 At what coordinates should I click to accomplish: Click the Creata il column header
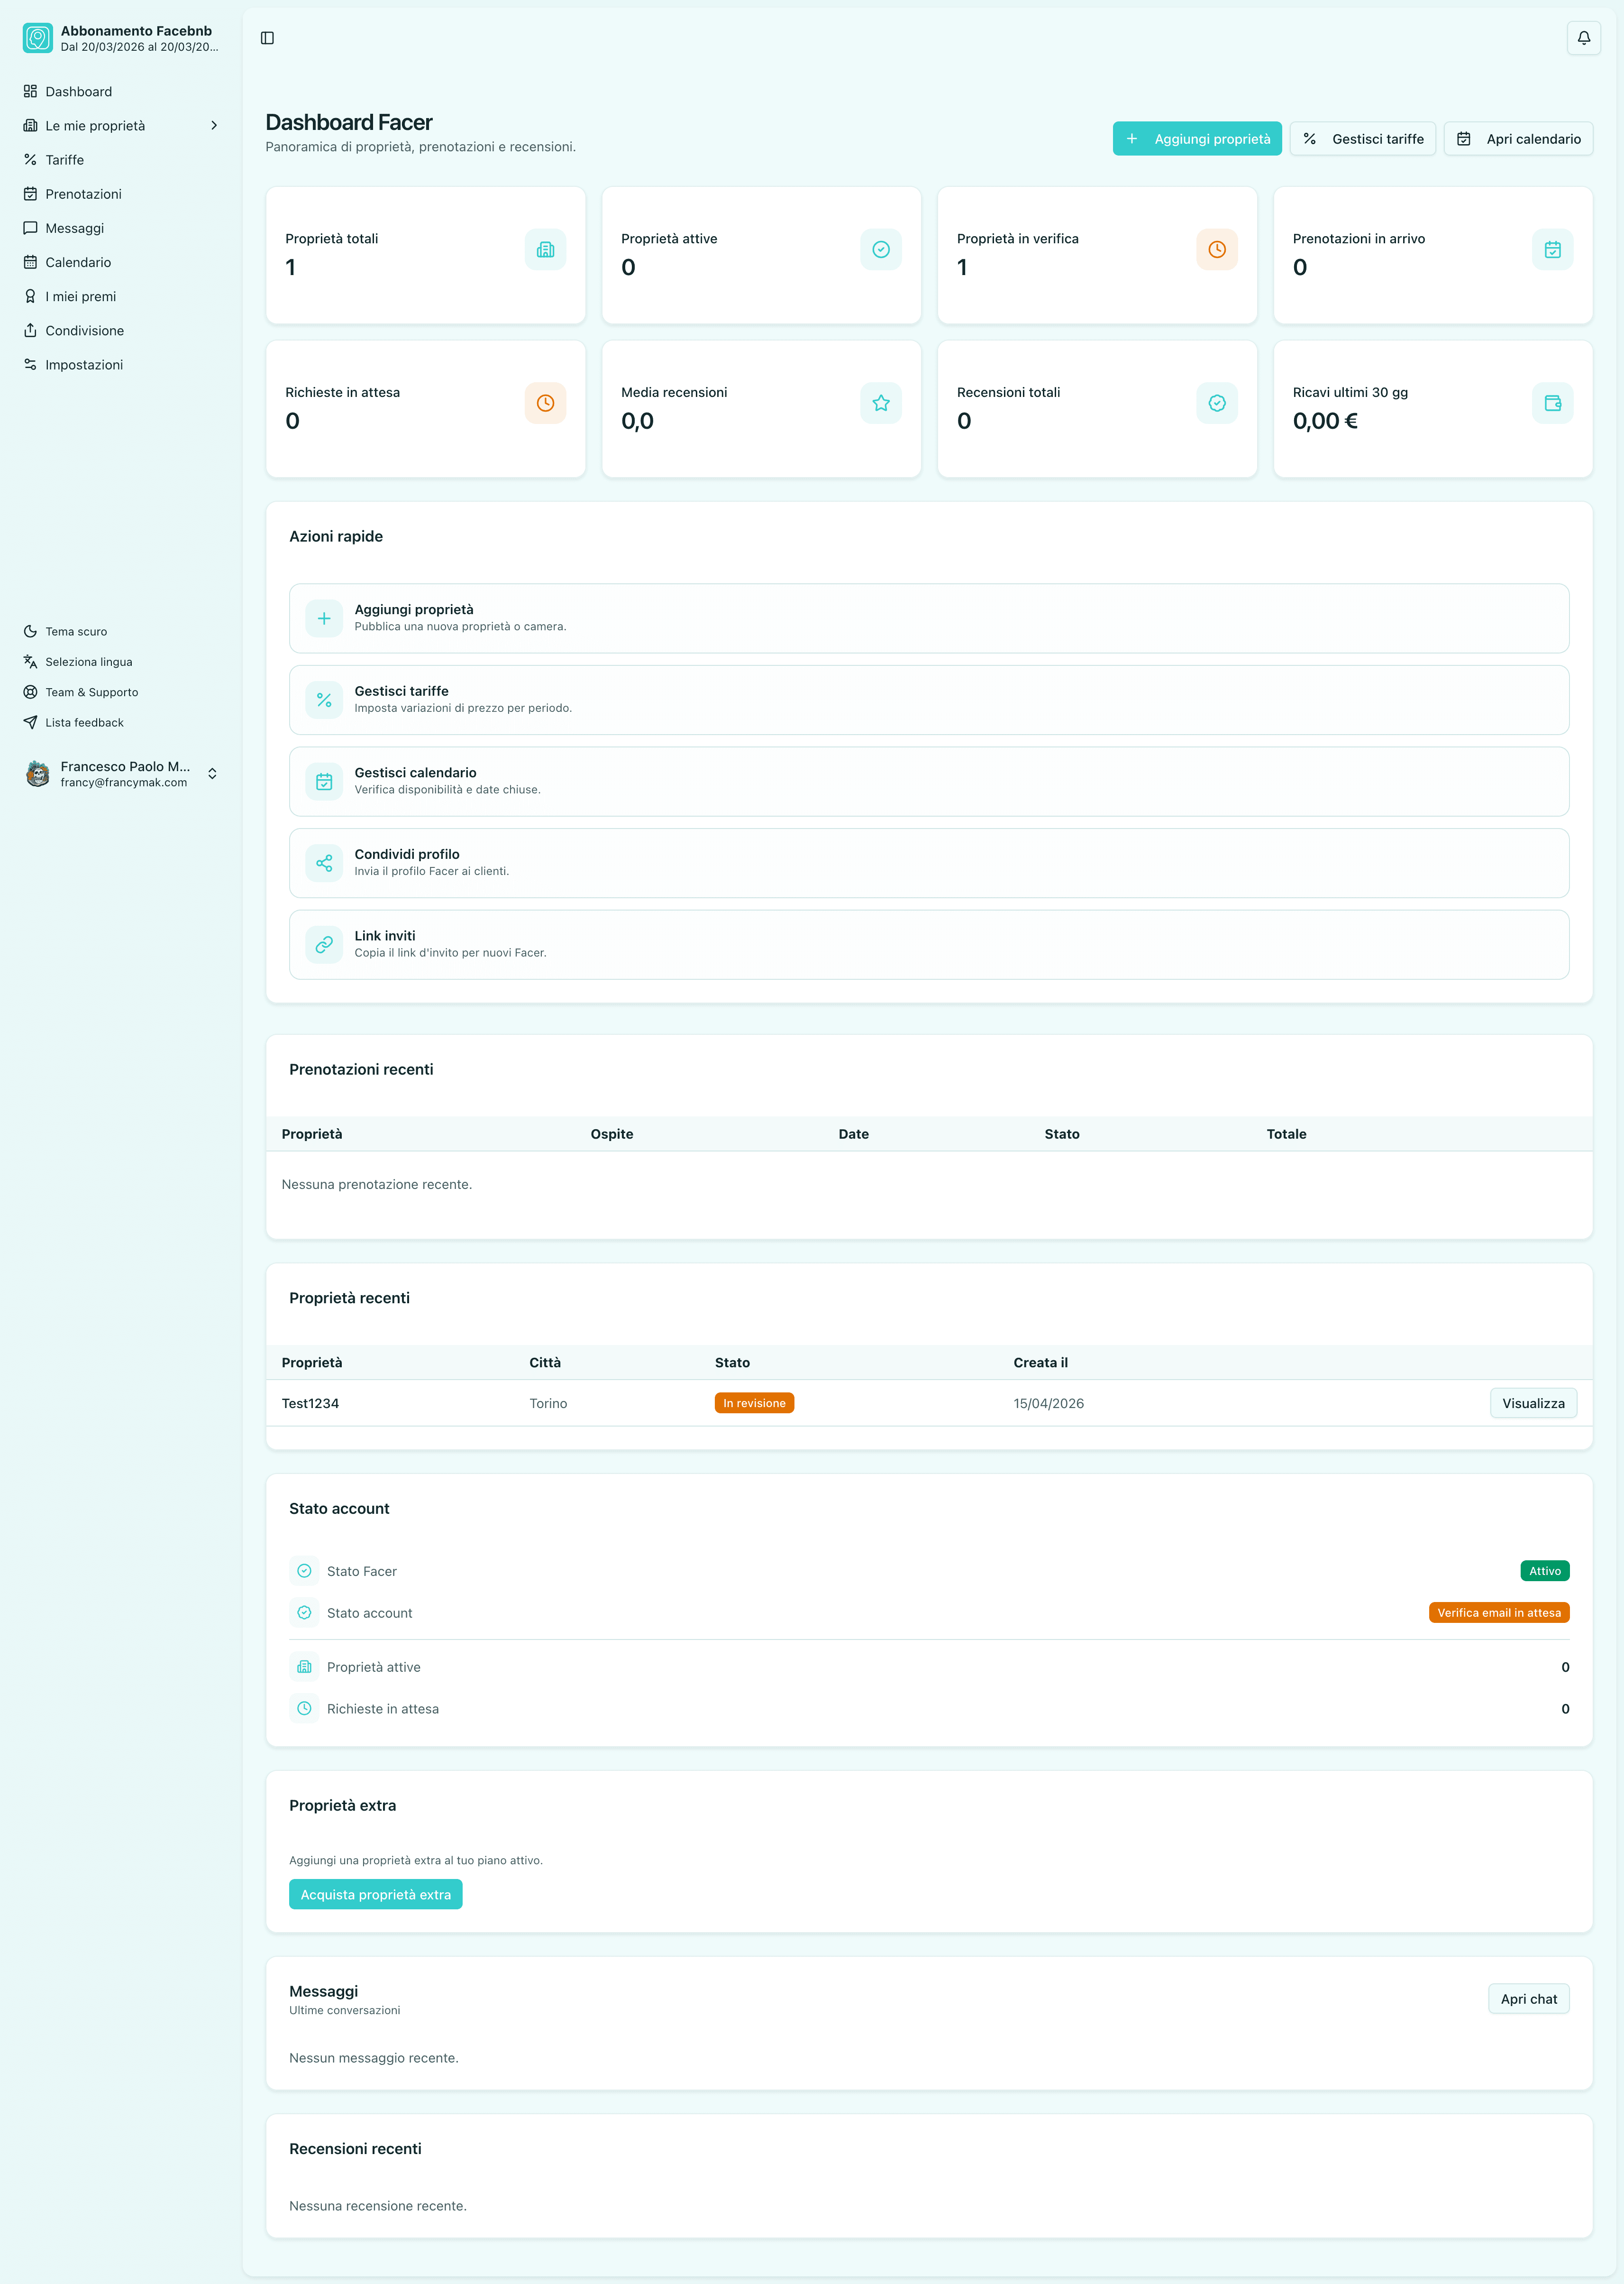coord(1040,1363)
